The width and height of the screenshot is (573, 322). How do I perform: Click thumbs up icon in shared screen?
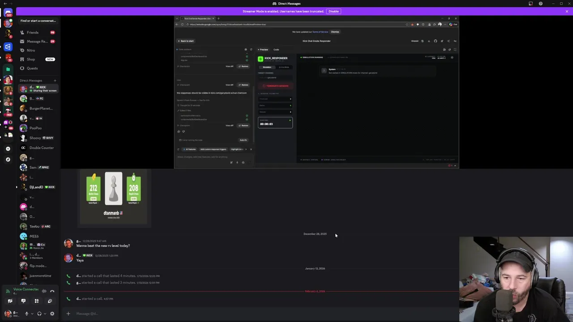[179, 131]
